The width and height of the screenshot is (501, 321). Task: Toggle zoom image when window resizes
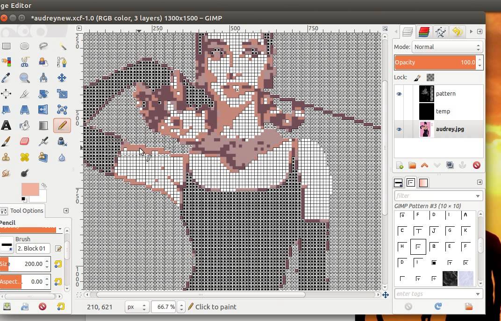(x=385, y=28)
